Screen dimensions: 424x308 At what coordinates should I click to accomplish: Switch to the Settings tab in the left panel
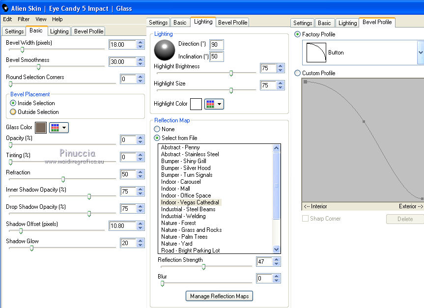point(14,31)
